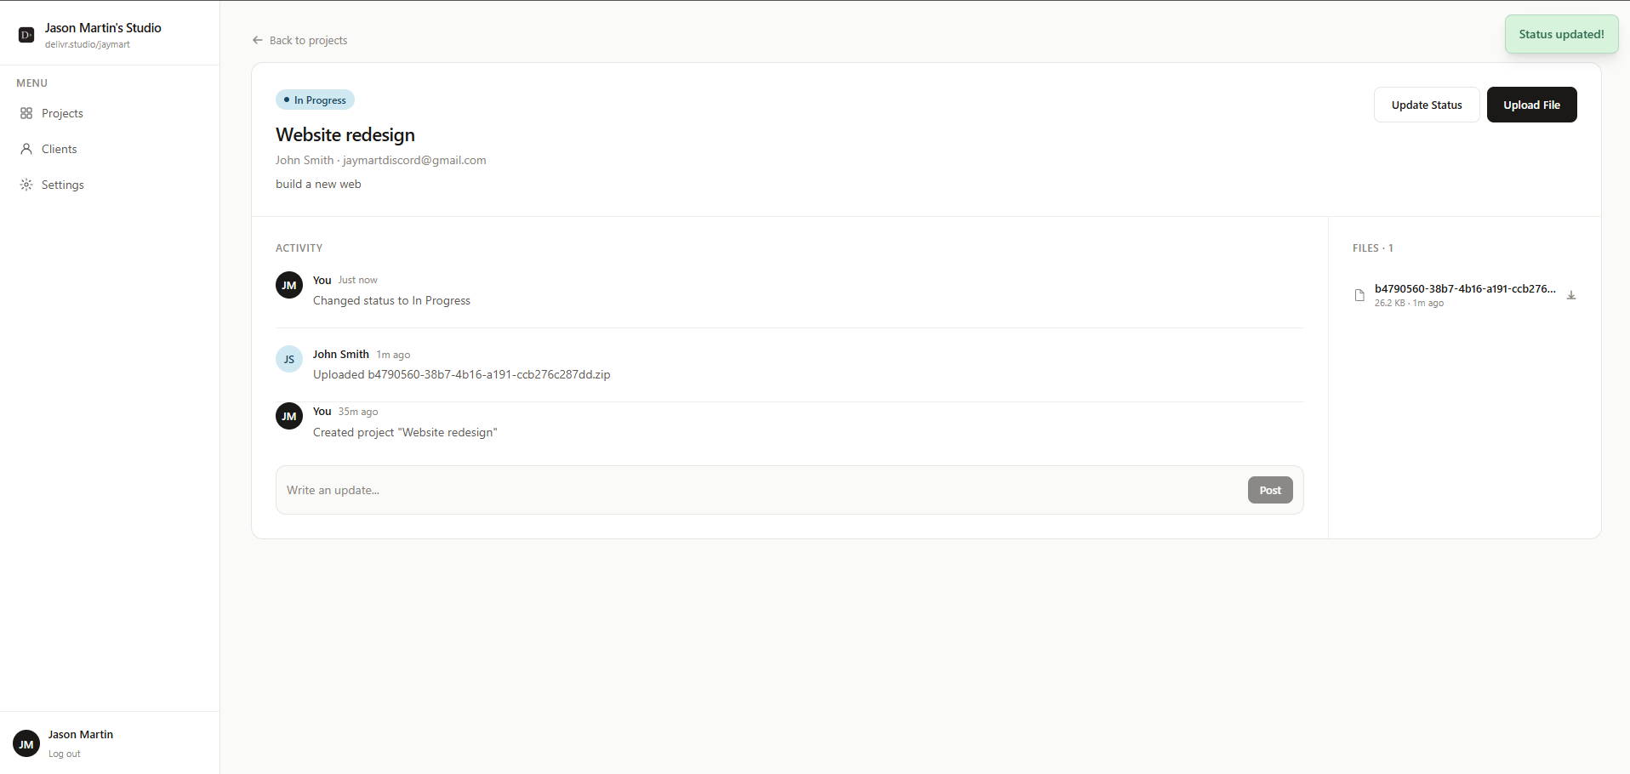Click the jaymartdiscord@gmail.com email link

pyautogui.click(x=414, y=160)
